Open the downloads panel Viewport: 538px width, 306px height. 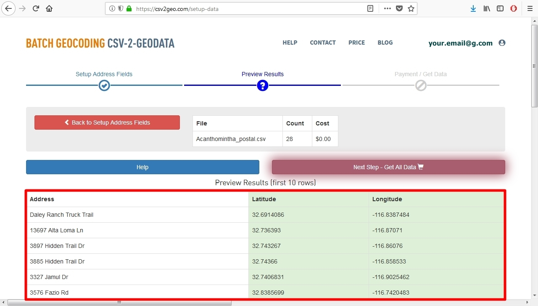473,8
